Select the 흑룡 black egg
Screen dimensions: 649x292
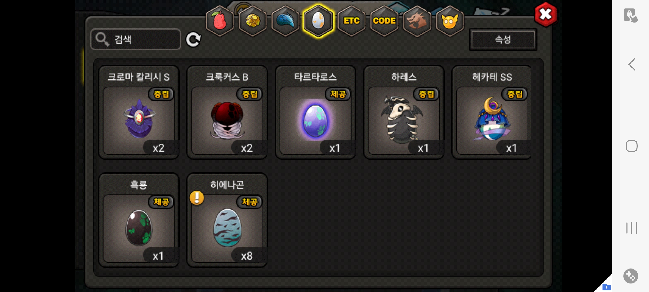139,220
